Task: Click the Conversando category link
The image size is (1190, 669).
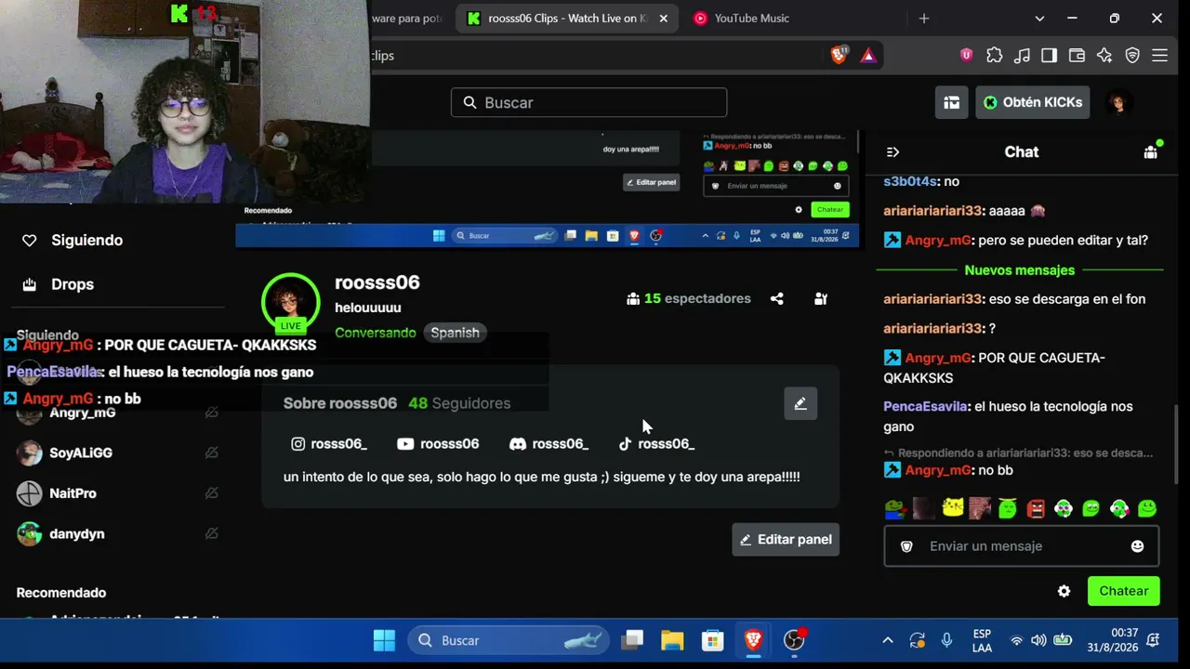Action: click(x=376, y=333)
